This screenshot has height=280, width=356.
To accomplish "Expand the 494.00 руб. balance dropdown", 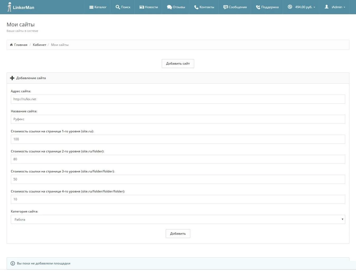I will click(x=301, y=7).
